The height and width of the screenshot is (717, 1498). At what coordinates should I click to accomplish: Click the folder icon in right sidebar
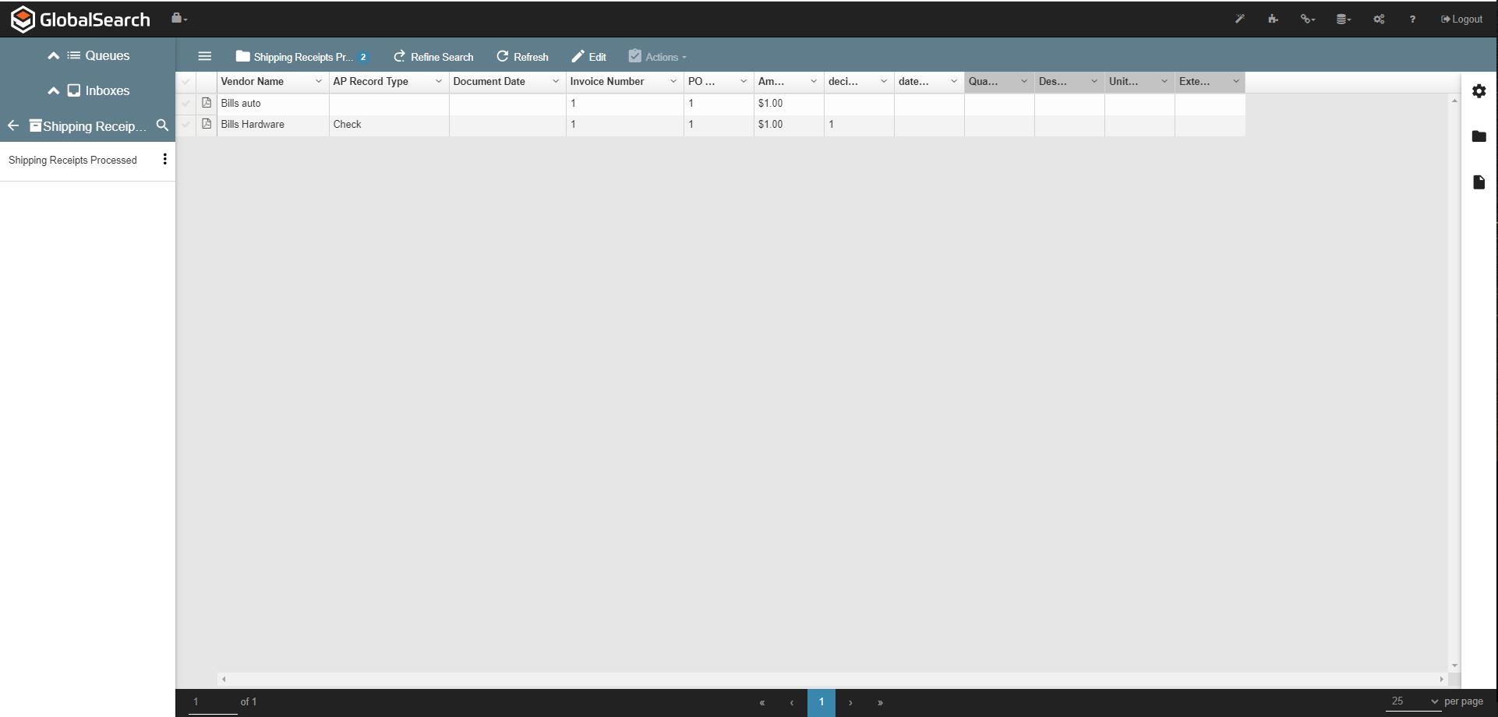[1479, 136]
